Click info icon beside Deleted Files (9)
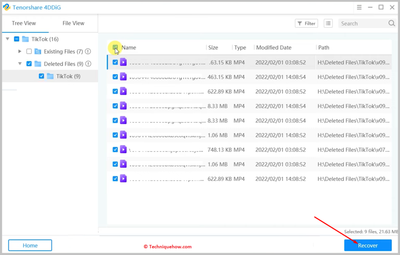Screen dimensions: 400x255 pos(88,64)
